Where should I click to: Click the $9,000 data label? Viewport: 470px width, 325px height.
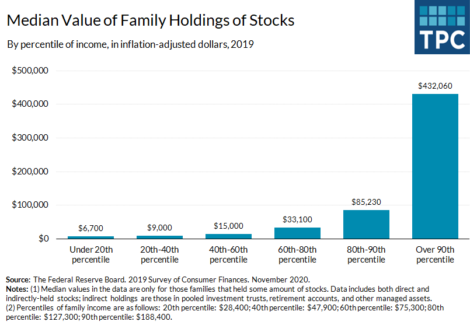(x=159, y=228)
